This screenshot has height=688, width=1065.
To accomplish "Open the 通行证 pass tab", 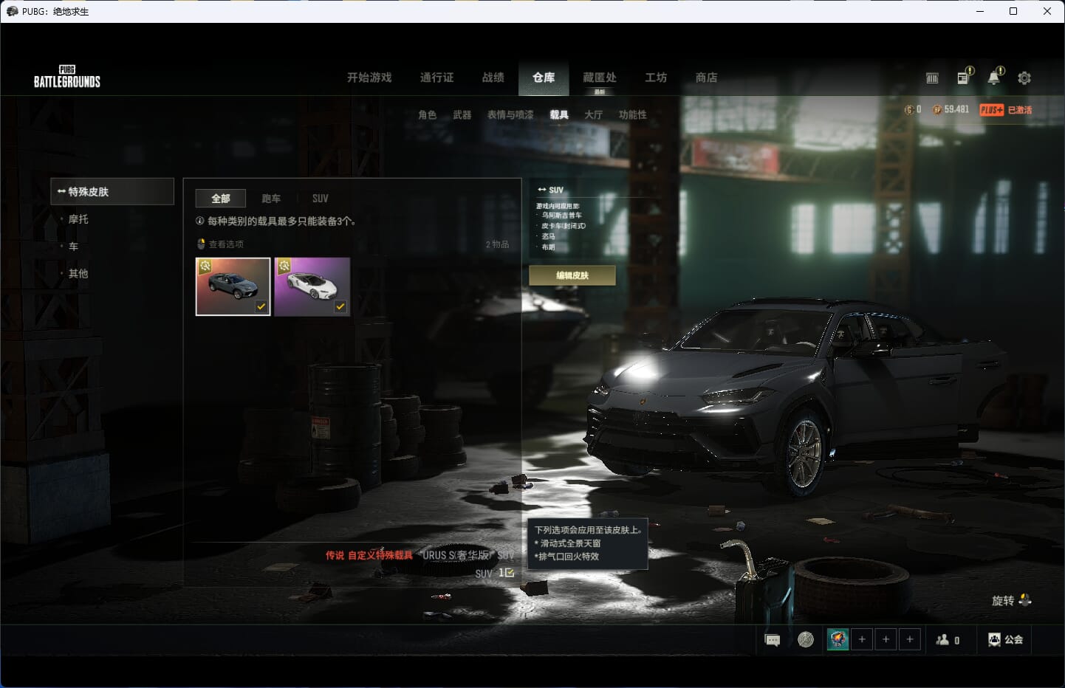I will tap(436, 78).
